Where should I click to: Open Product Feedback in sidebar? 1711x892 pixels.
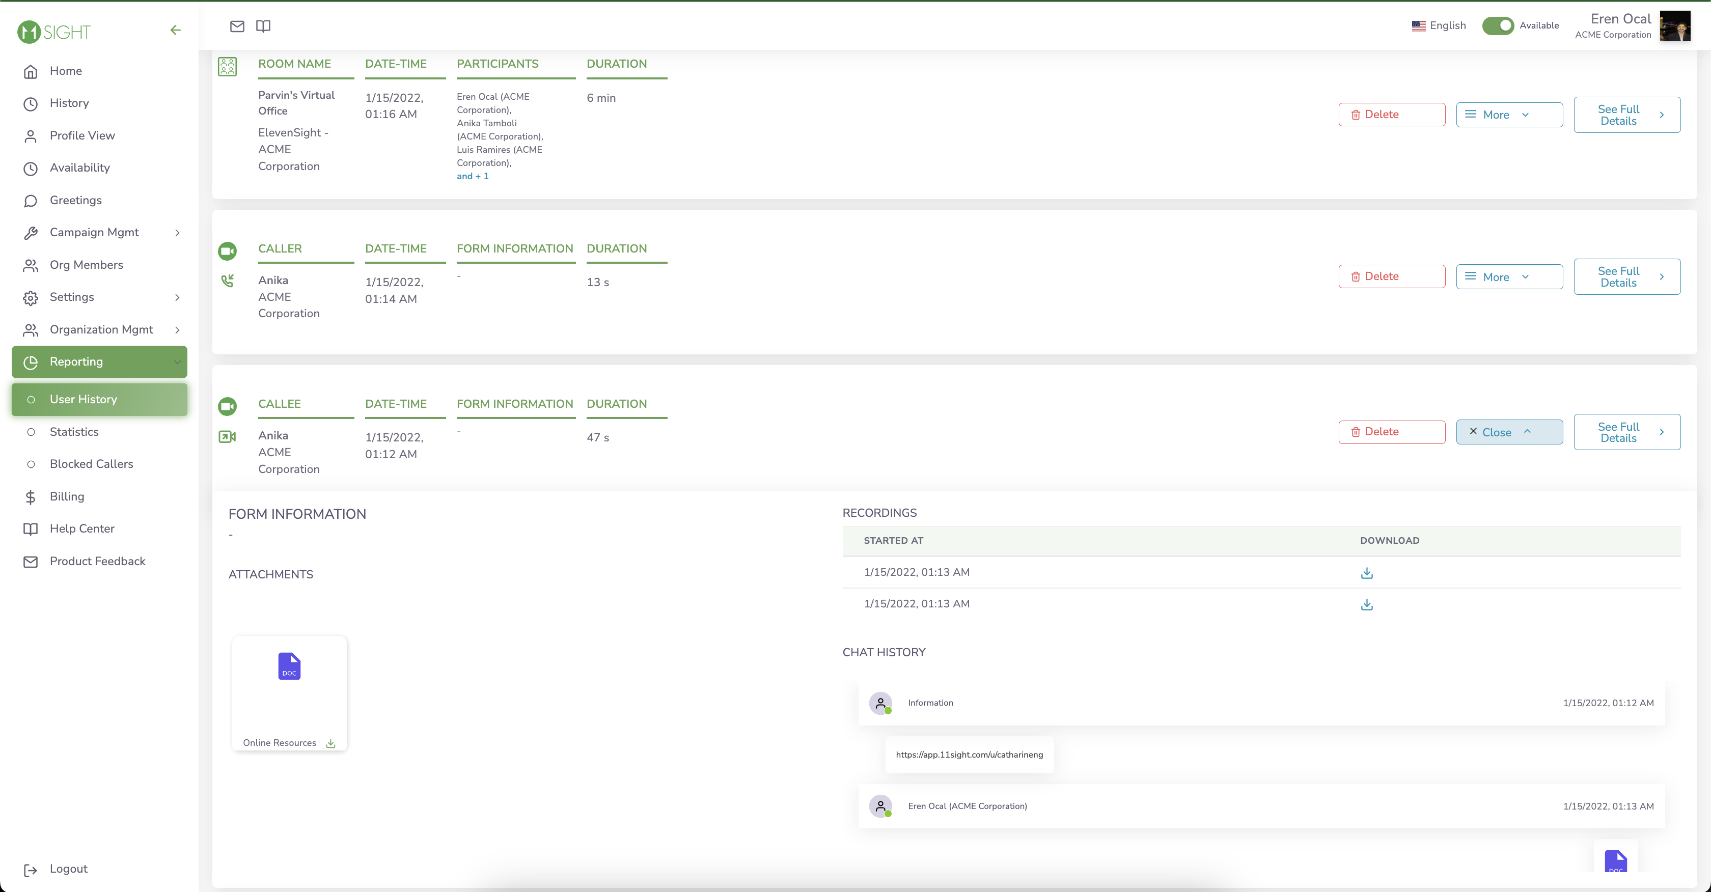pos(99,561)
